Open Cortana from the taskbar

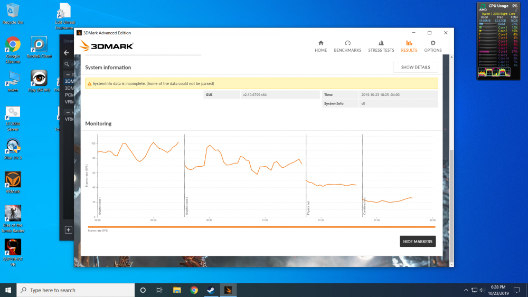[x=143, y=290]
